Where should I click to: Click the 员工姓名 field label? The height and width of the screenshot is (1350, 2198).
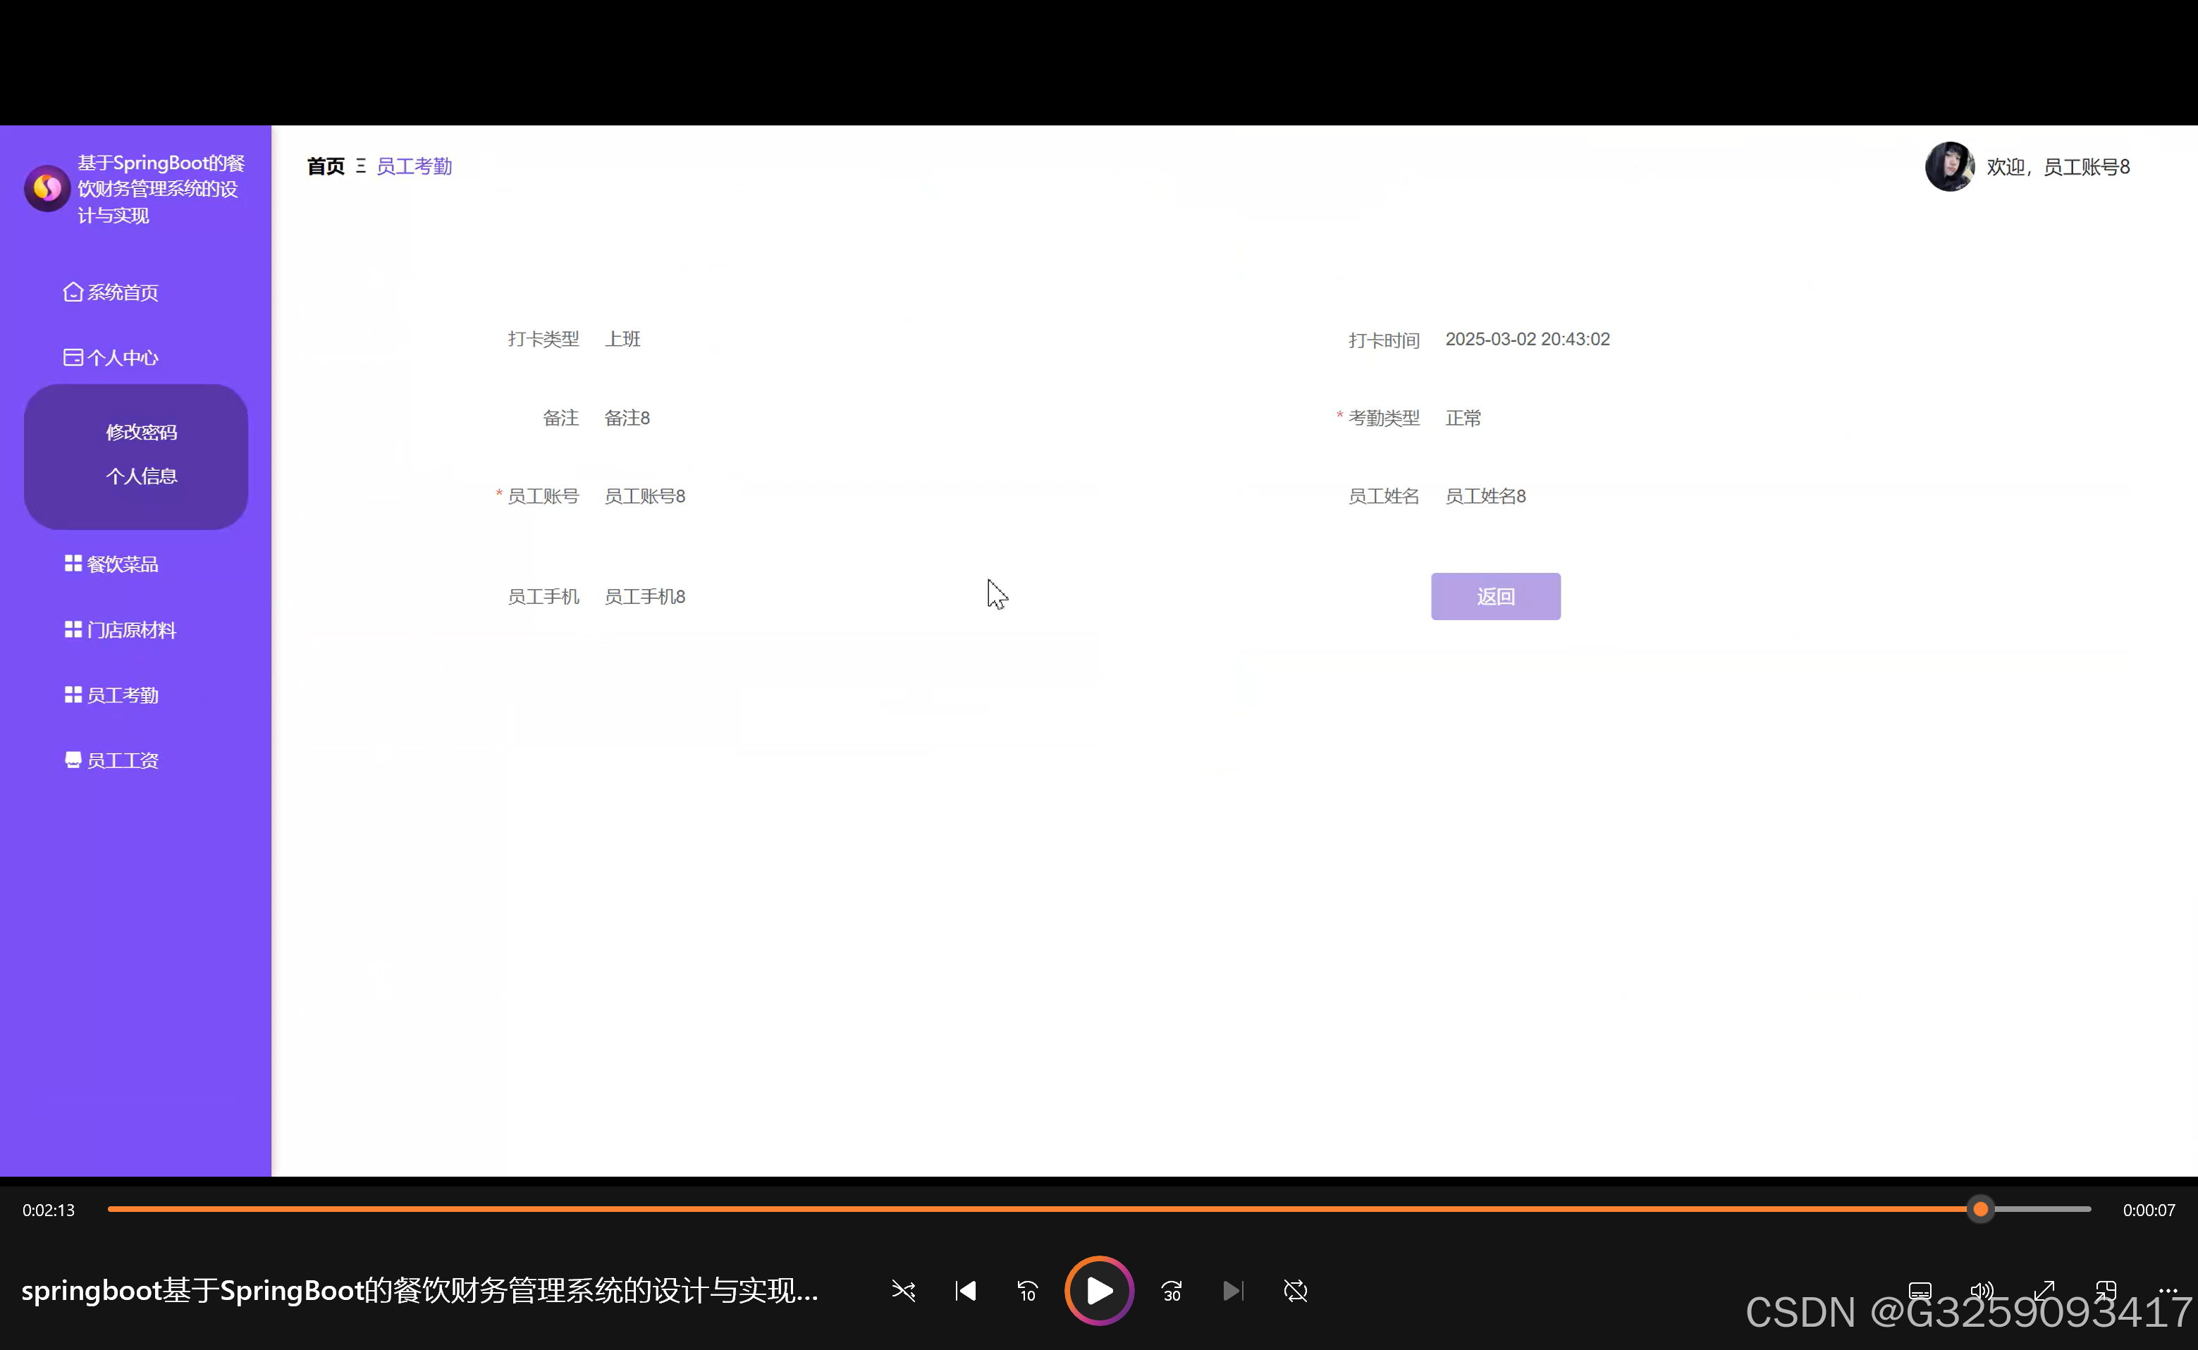[1384, 497]
